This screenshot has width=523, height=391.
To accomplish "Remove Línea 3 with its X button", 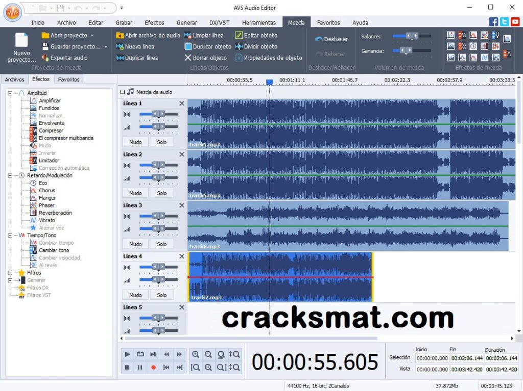I will pos(182,205).
